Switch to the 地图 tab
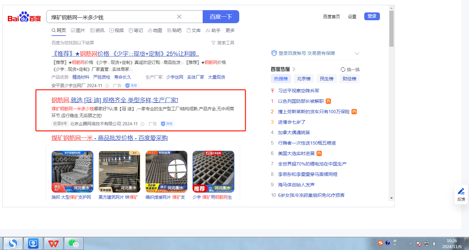469x250 pixels. [155, 30]
